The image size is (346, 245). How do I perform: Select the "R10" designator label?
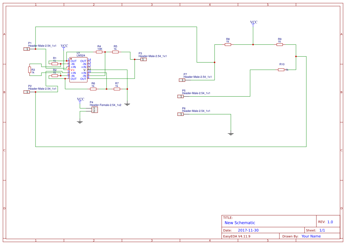coord(282,64)
